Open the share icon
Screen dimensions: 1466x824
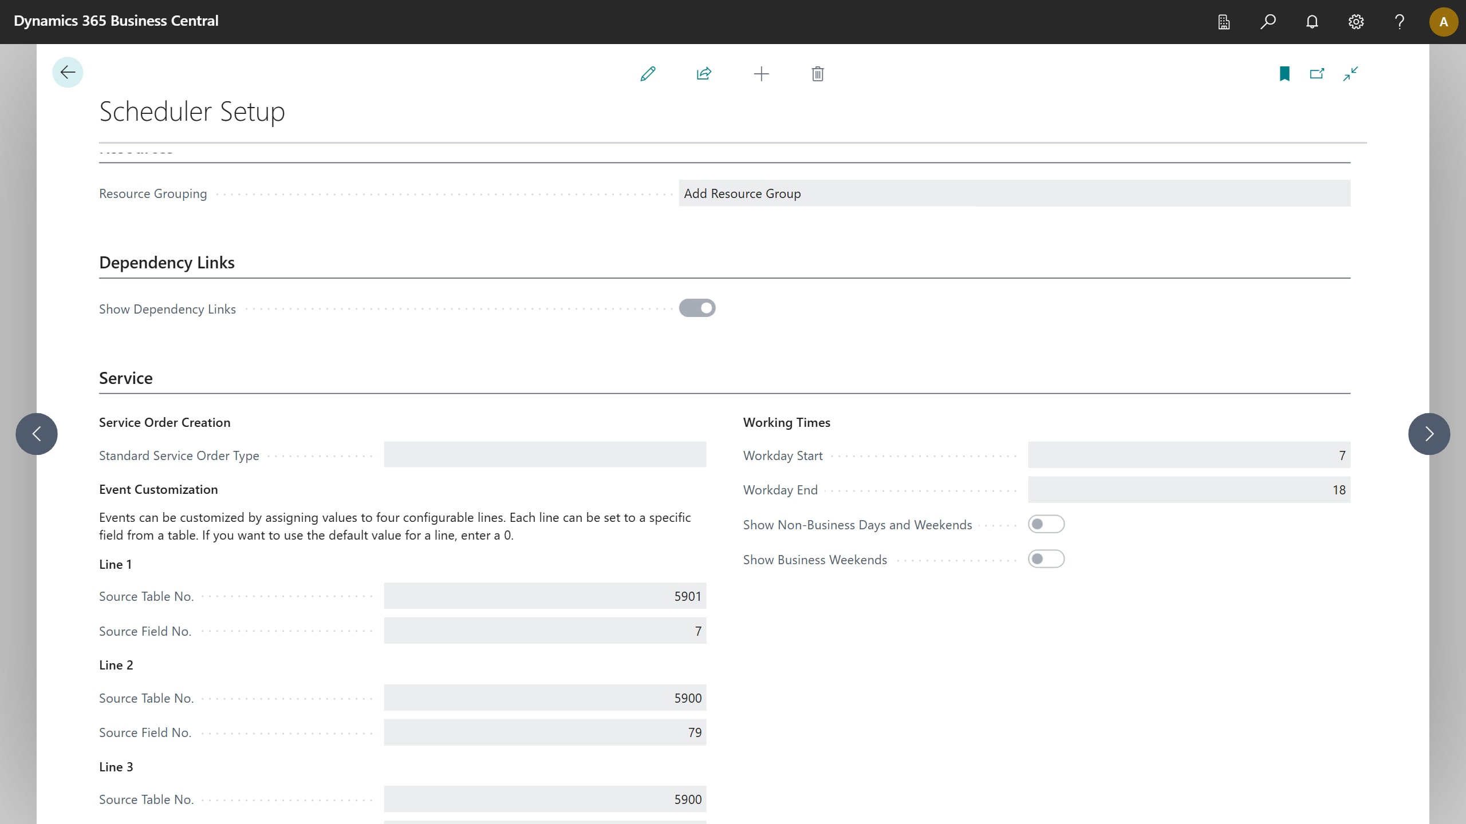point(704,74)
